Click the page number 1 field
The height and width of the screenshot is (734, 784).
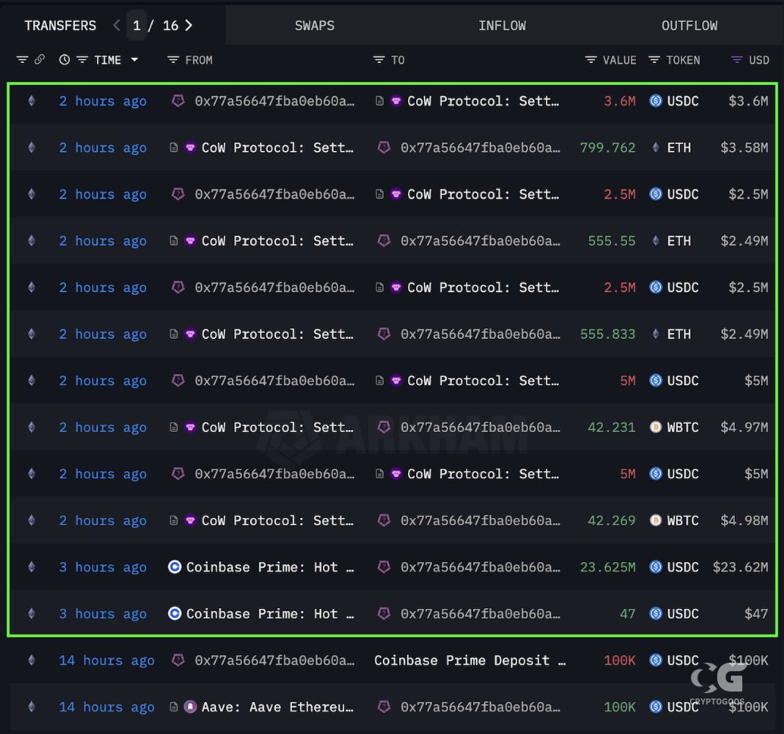coord(136,26)
